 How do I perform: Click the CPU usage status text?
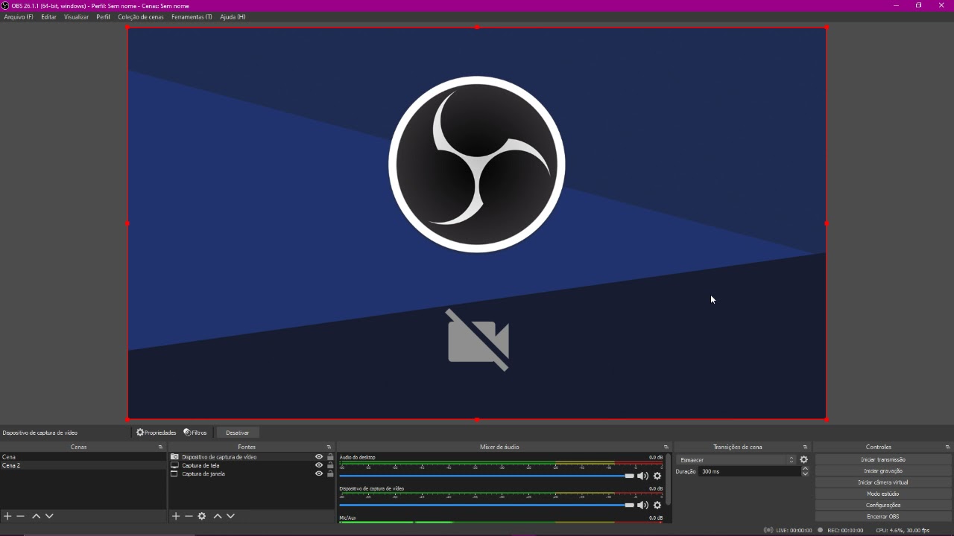coord(903,530)
